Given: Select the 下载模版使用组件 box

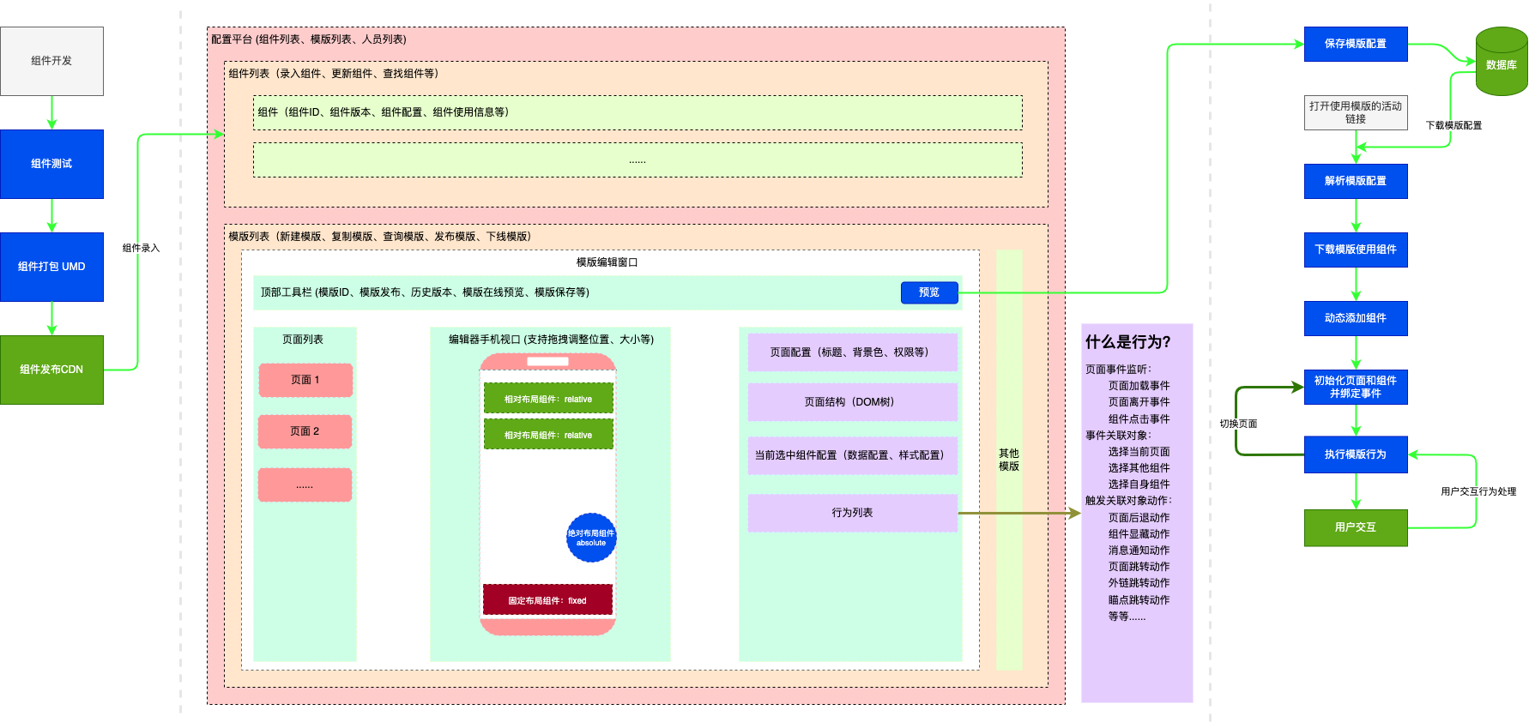Looking at the screenshot, I should click(x=1356, y=250).
